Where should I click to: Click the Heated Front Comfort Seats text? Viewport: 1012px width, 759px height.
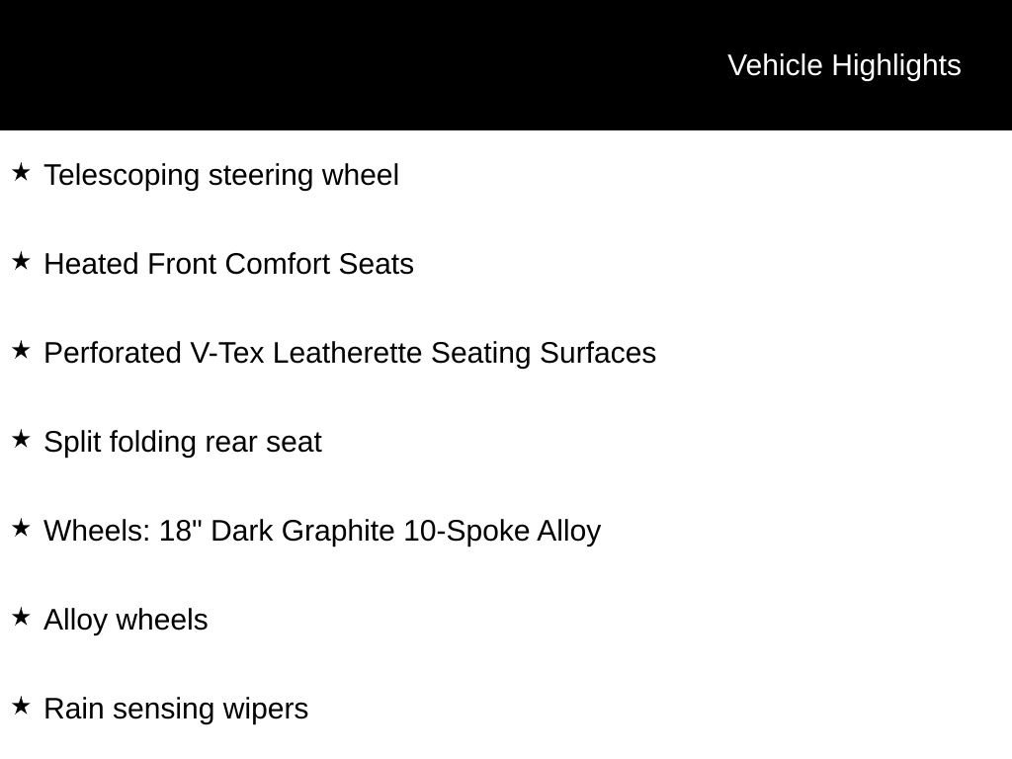(228, 264)
